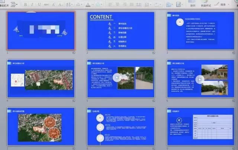
Task: Click the text columns icon
Action: pyautogui.click(x=147, y=4)
